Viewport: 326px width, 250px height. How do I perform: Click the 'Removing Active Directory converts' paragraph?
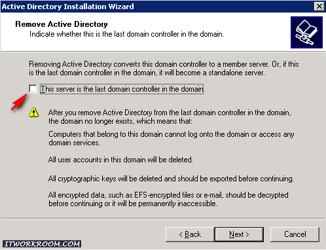point(164,68)
